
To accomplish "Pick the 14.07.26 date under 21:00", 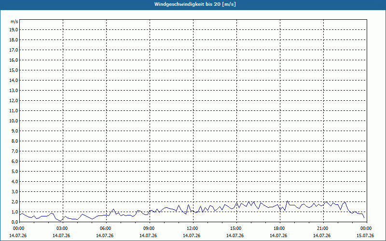I will 322,236.
